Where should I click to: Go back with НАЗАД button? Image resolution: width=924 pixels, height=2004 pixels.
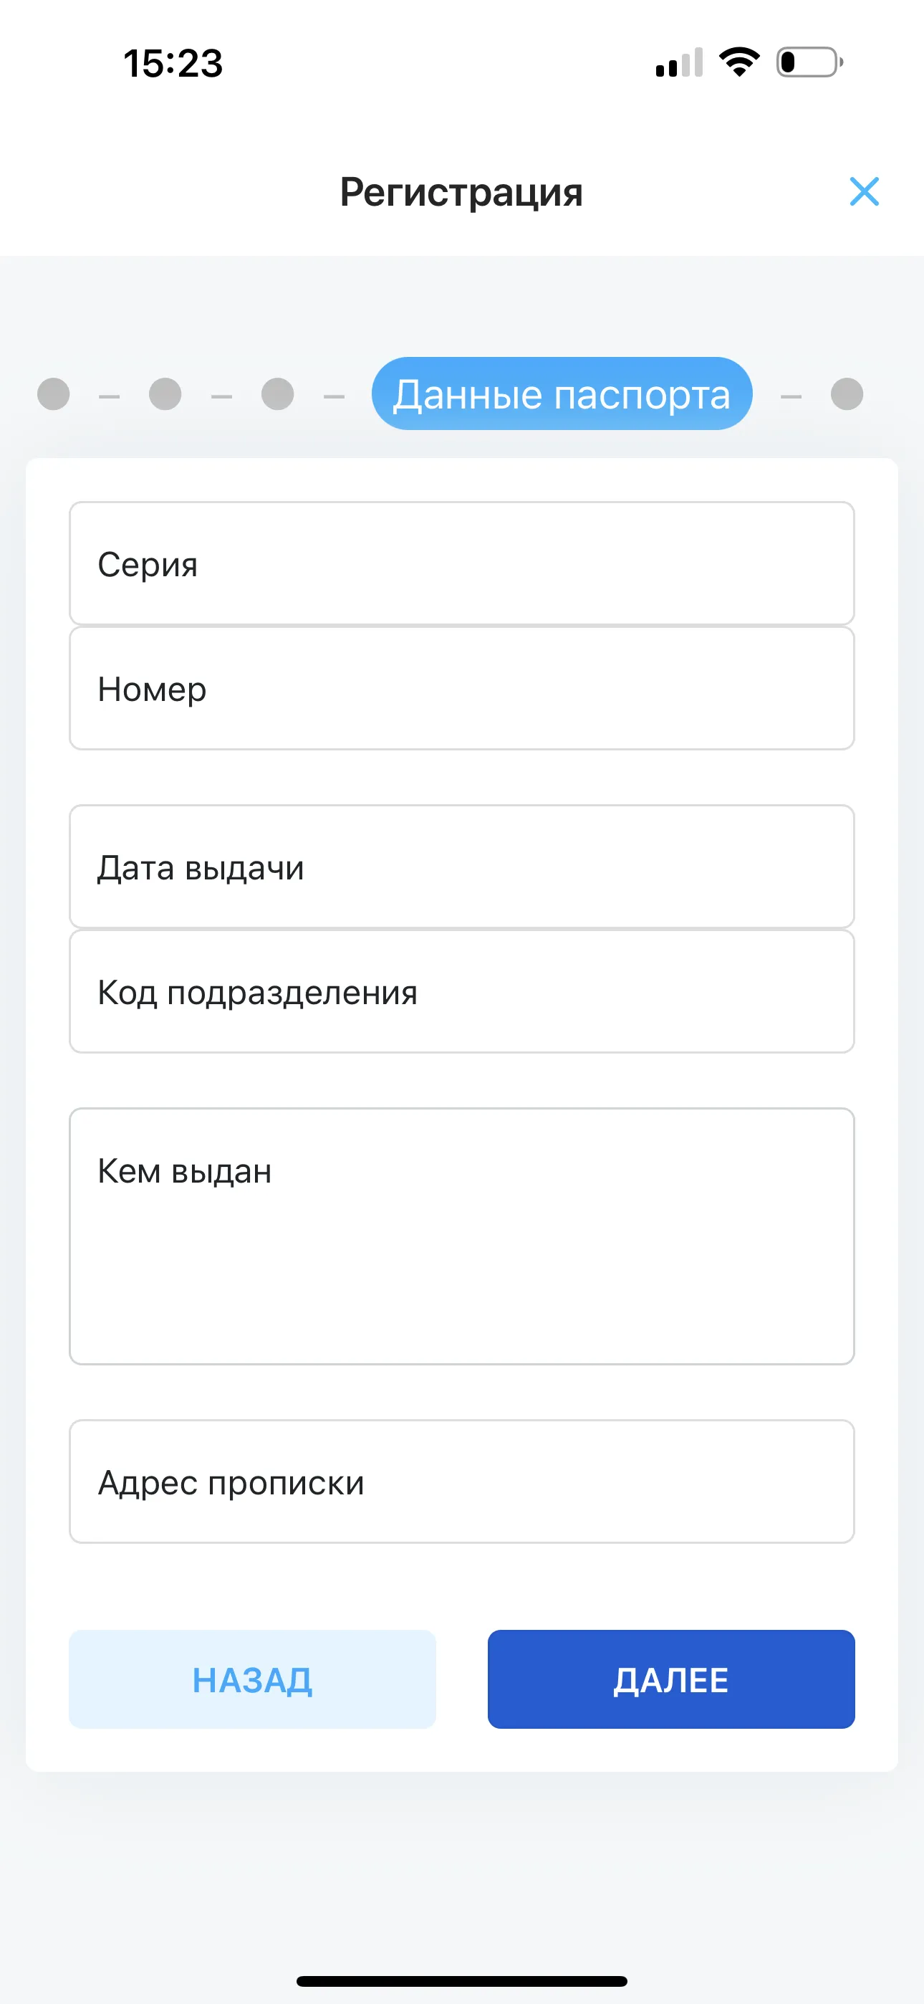pos(252,1679)
